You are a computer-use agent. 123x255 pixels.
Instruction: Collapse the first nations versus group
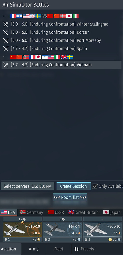[x=4, y=16]
